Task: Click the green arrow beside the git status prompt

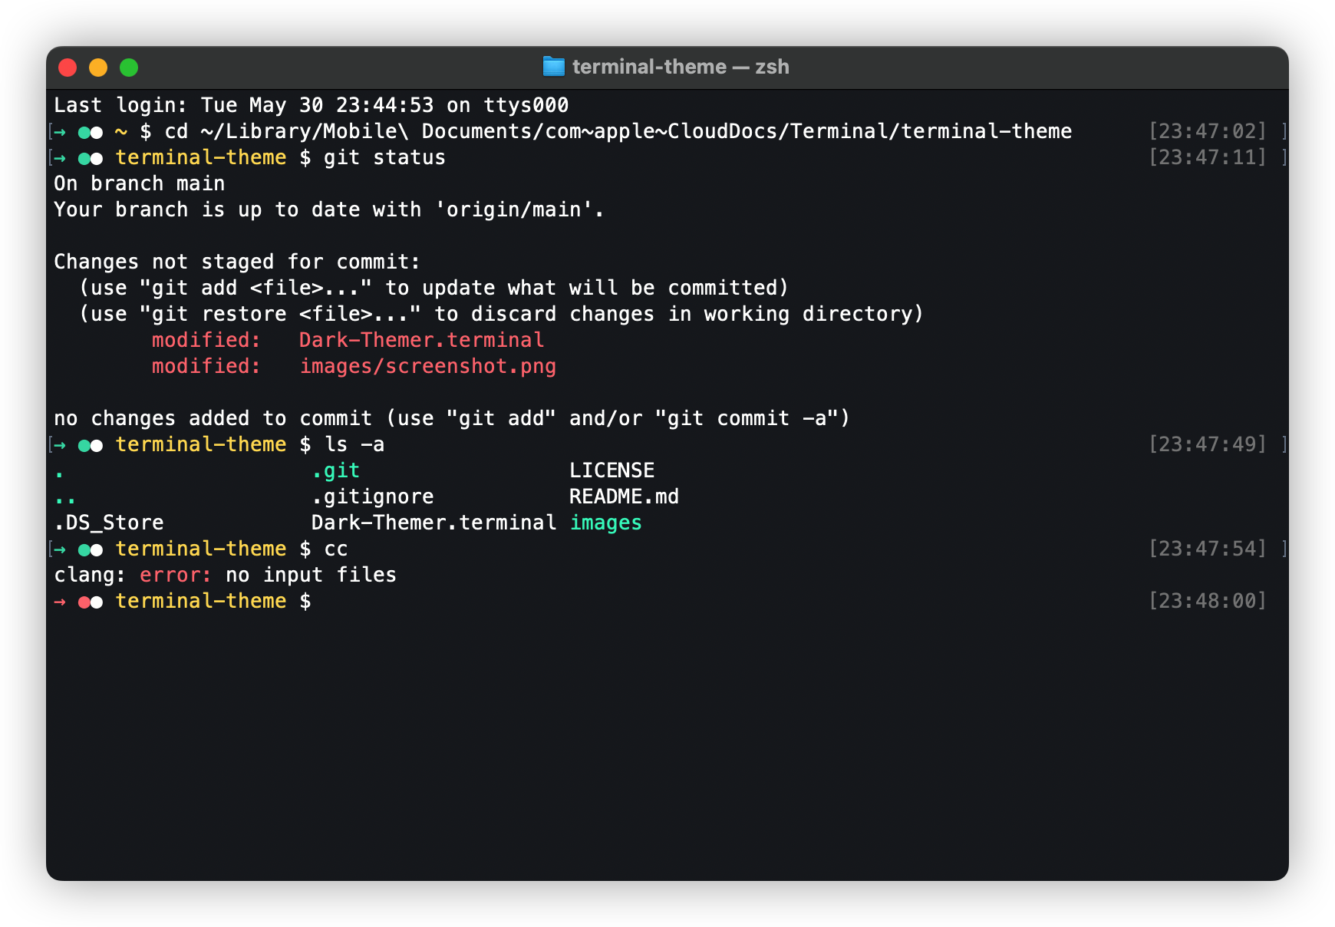Action: point(60,158)
